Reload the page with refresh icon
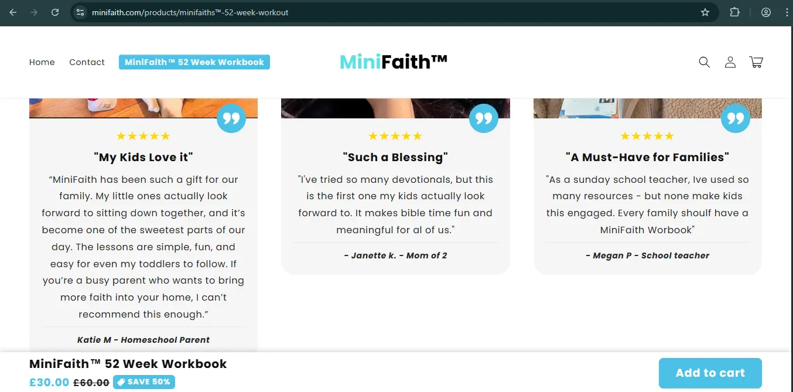 [x=55, y=12]
